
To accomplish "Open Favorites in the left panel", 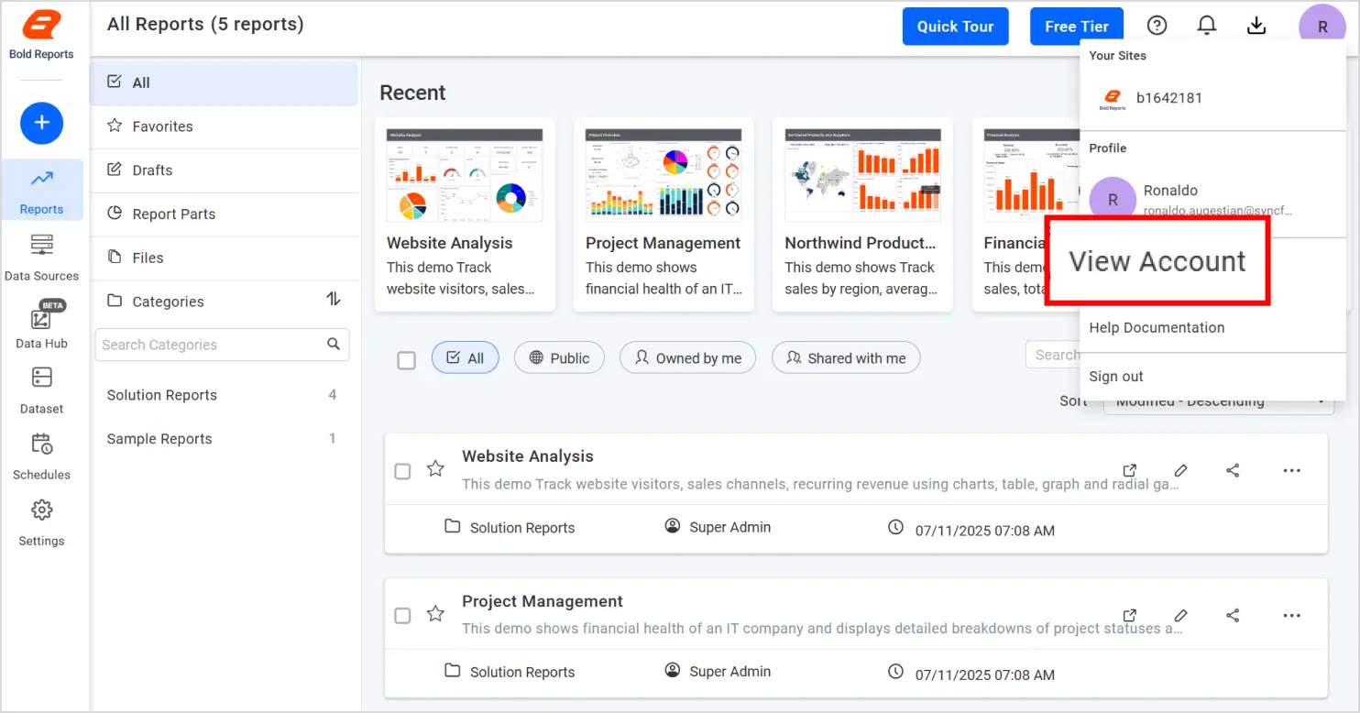I will click(x=225, y=126).
